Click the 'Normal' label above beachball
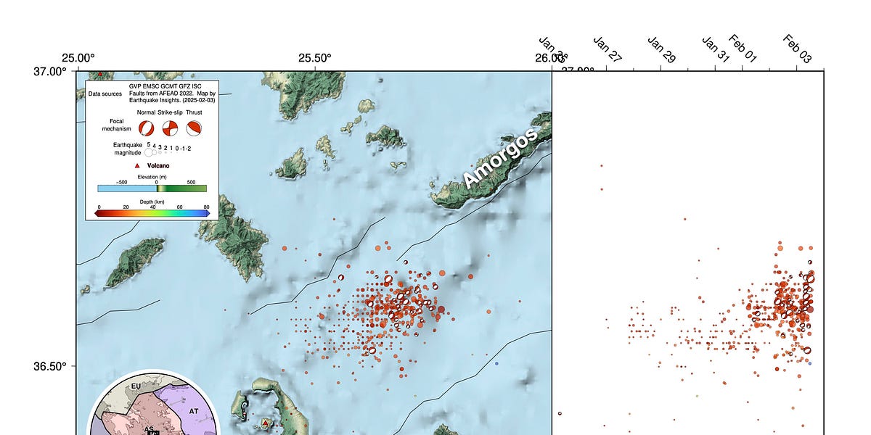 point(146,112)
